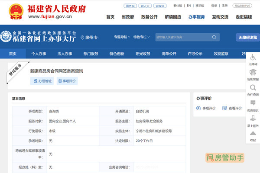Open the 移动版 mobile version link
The width and height of the screenshot is (260, 173).
(200, 6)
